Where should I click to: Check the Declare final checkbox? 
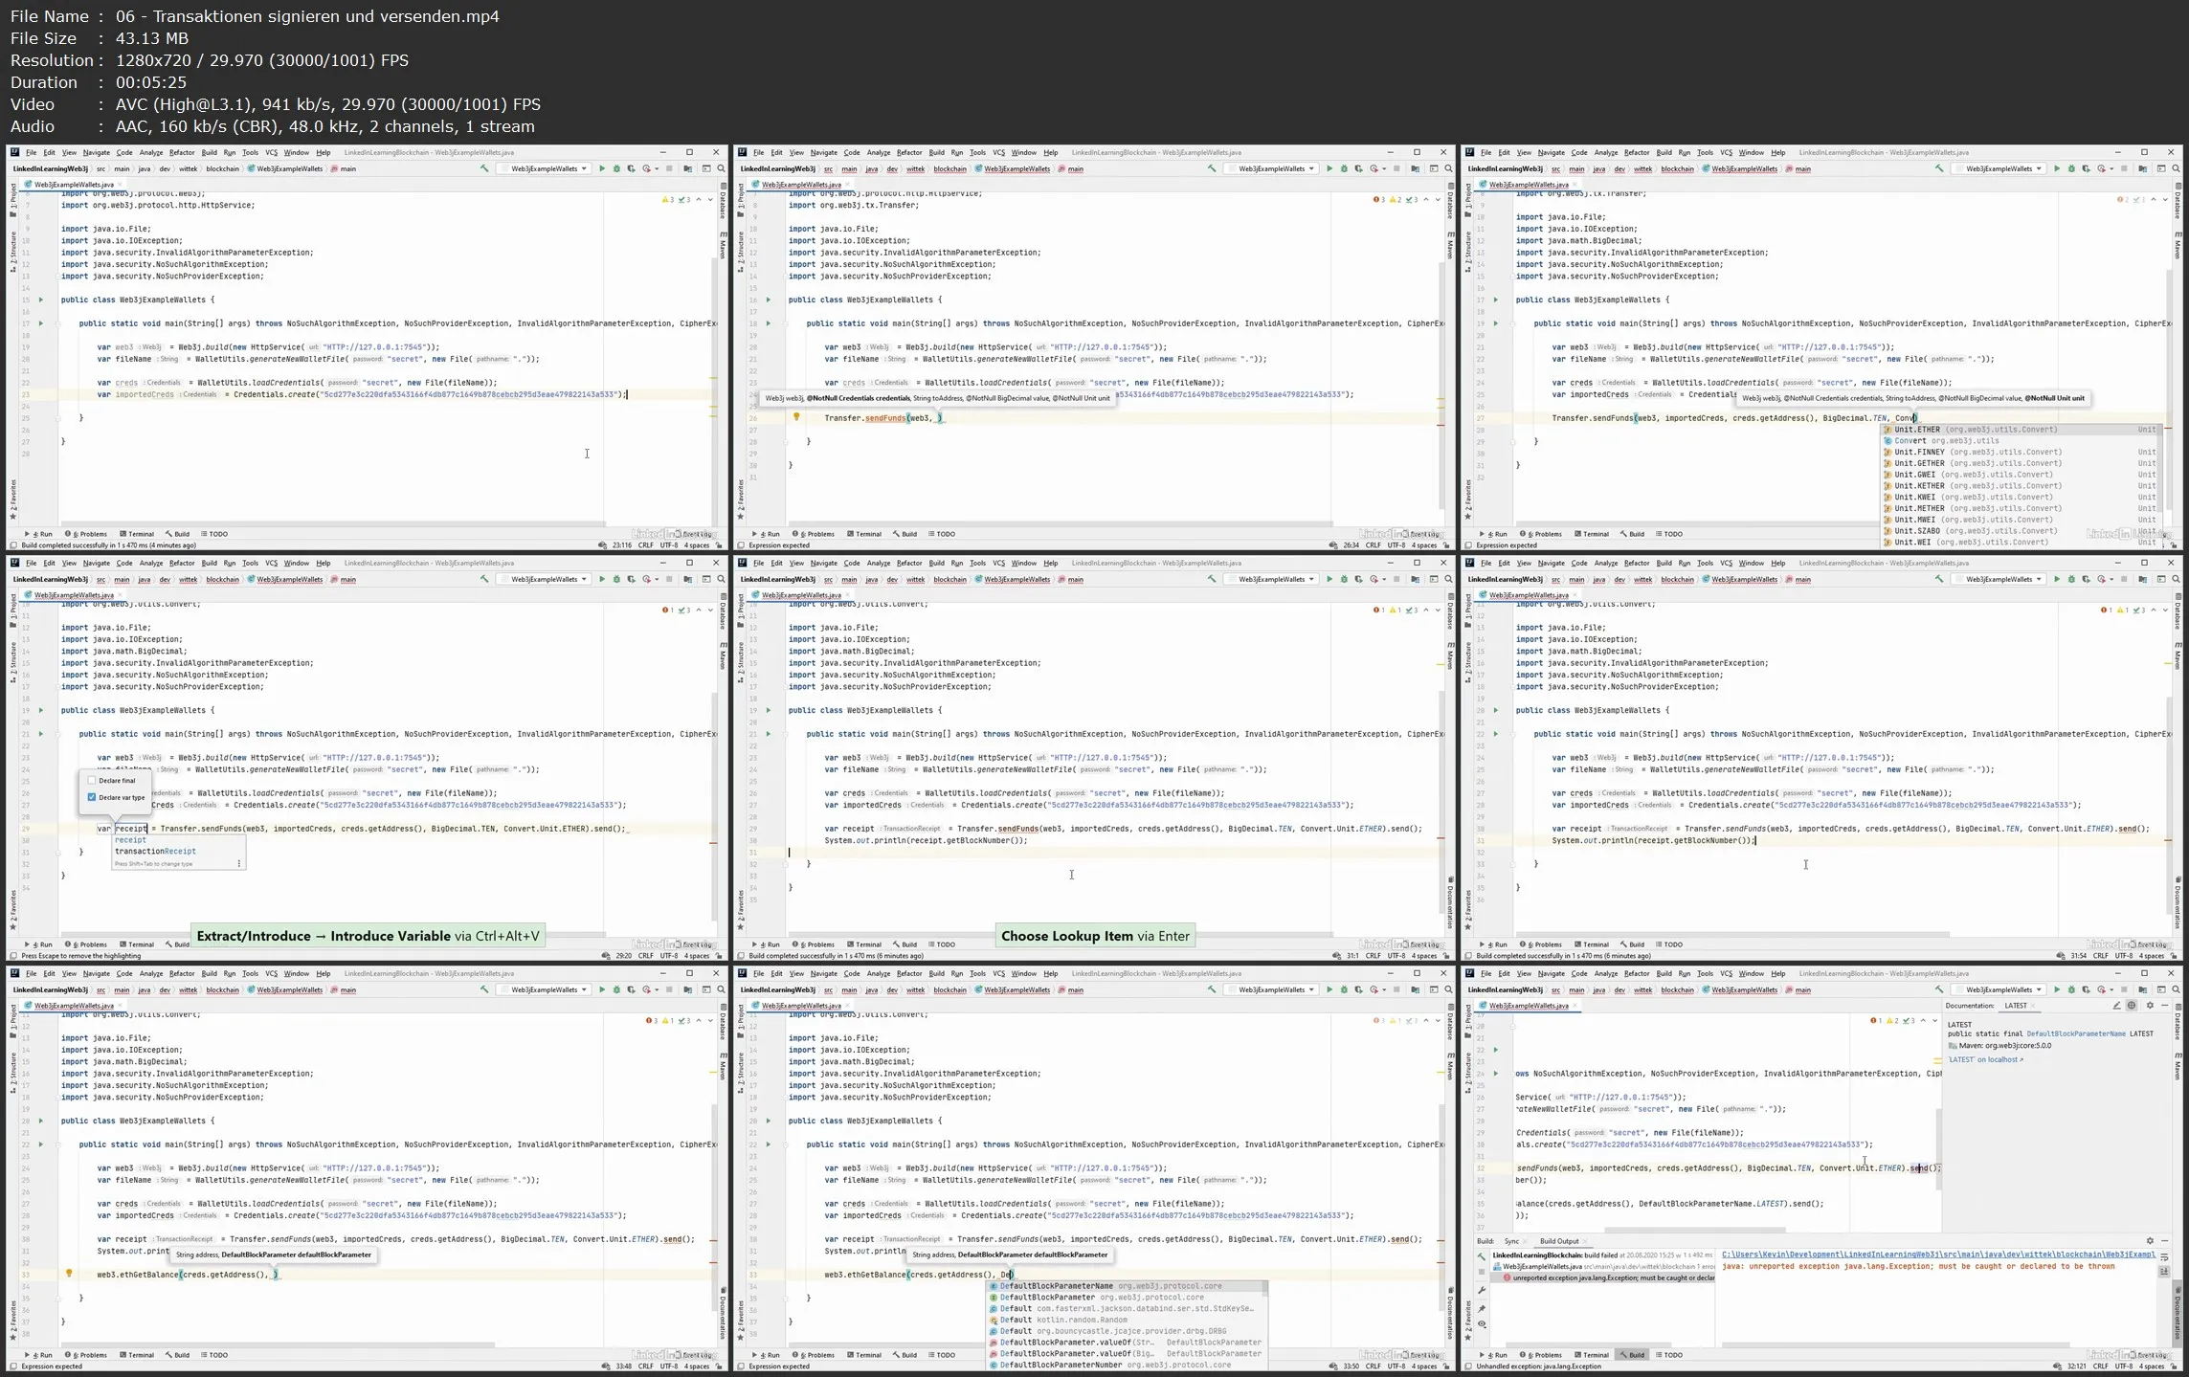click(x=92, y=781)
